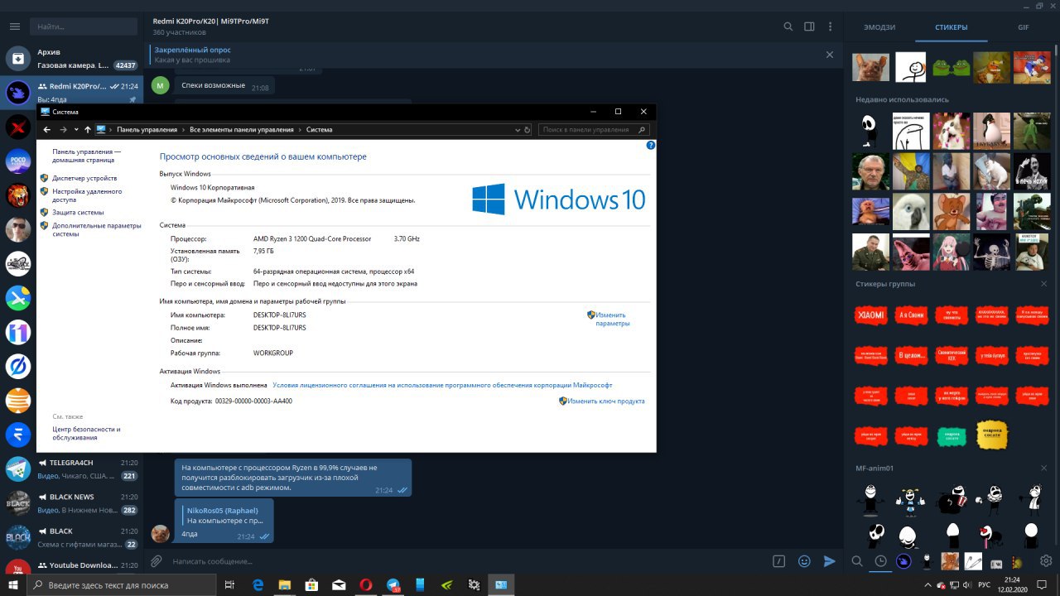
Task: Open the TELEGRA4CH channel
Action: pos(71,469)
